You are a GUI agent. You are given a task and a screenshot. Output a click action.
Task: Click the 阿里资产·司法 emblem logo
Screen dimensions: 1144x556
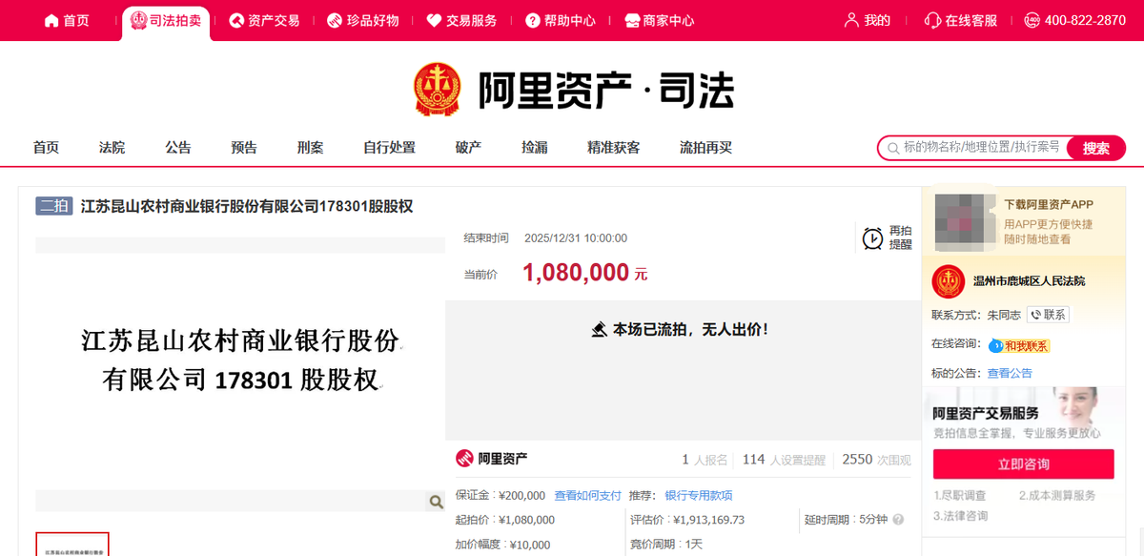(x=438, y=91)
